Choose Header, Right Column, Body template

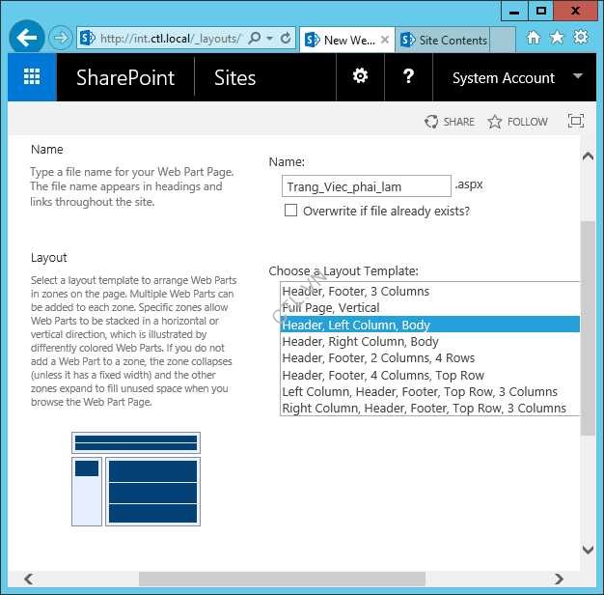(360, 341)
